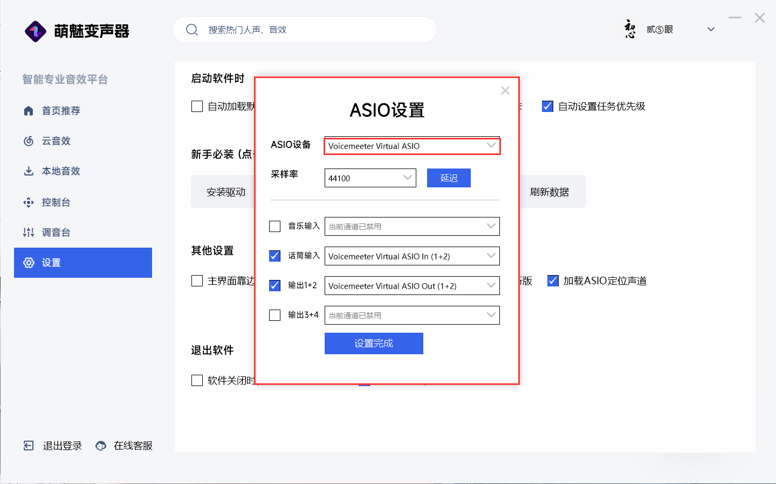Click 刷新数据 button
The height and width of the screenshot is (484, 776).
[x=550, y=192]
